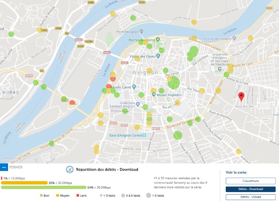Switch map to Couverture view
Image resolution: width=279 pixels, height=206 pixels.
point(251,181)
